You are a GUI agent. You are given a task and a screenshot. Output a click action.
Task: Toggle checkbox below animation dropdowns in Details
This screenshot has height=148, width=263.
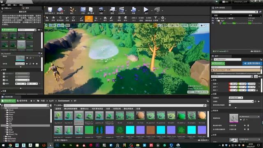pos(230,105)
